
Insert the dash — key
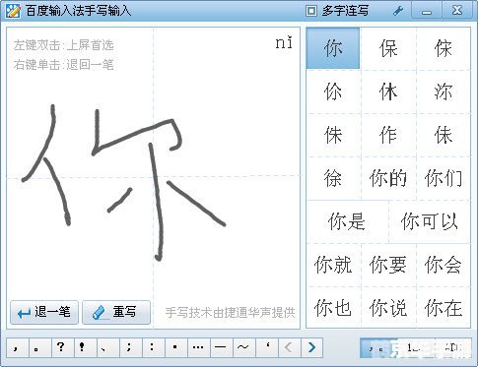(x=221, y=347)
